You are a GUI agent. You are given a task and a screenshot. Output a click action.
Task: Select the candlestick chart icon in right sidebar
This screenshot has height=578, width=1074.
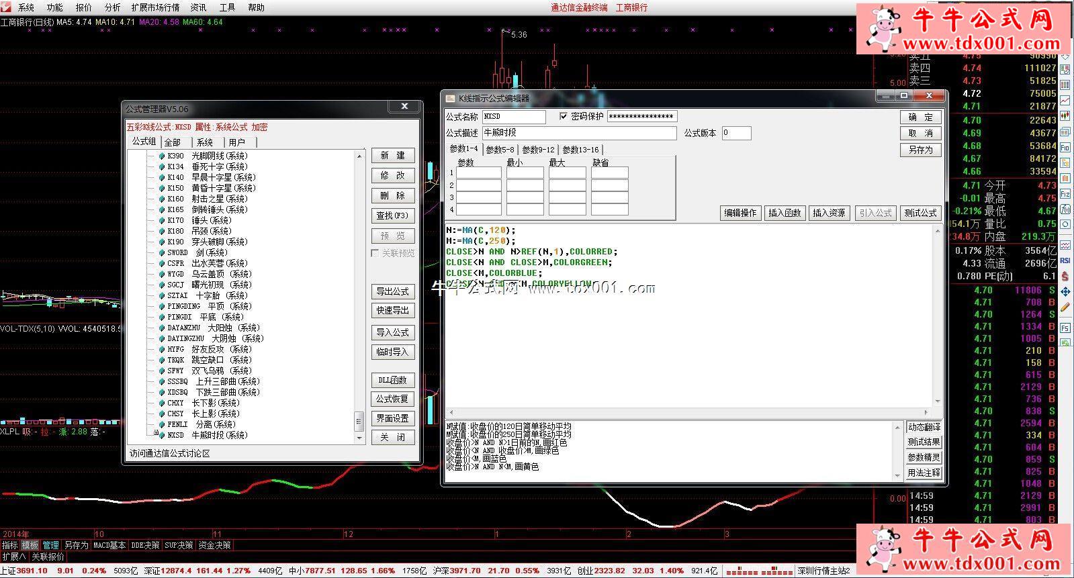pyautogui.click(x=1065, y=116)
